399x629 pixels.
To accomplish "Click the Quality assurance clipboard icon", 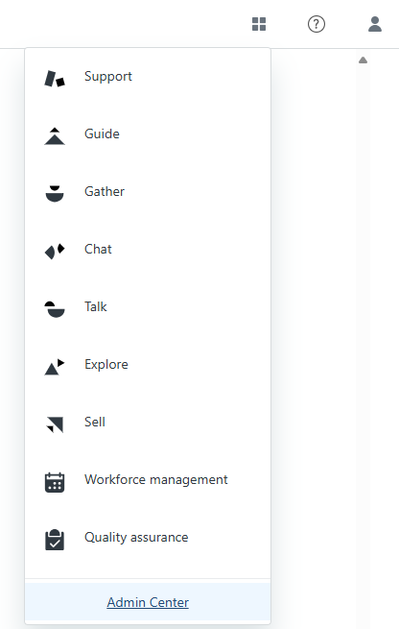I will click(x=55, y=540).
